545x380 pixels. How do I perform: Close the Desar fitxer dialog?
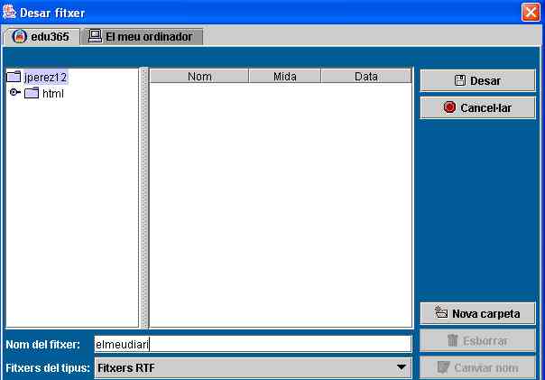click(531, 13)
